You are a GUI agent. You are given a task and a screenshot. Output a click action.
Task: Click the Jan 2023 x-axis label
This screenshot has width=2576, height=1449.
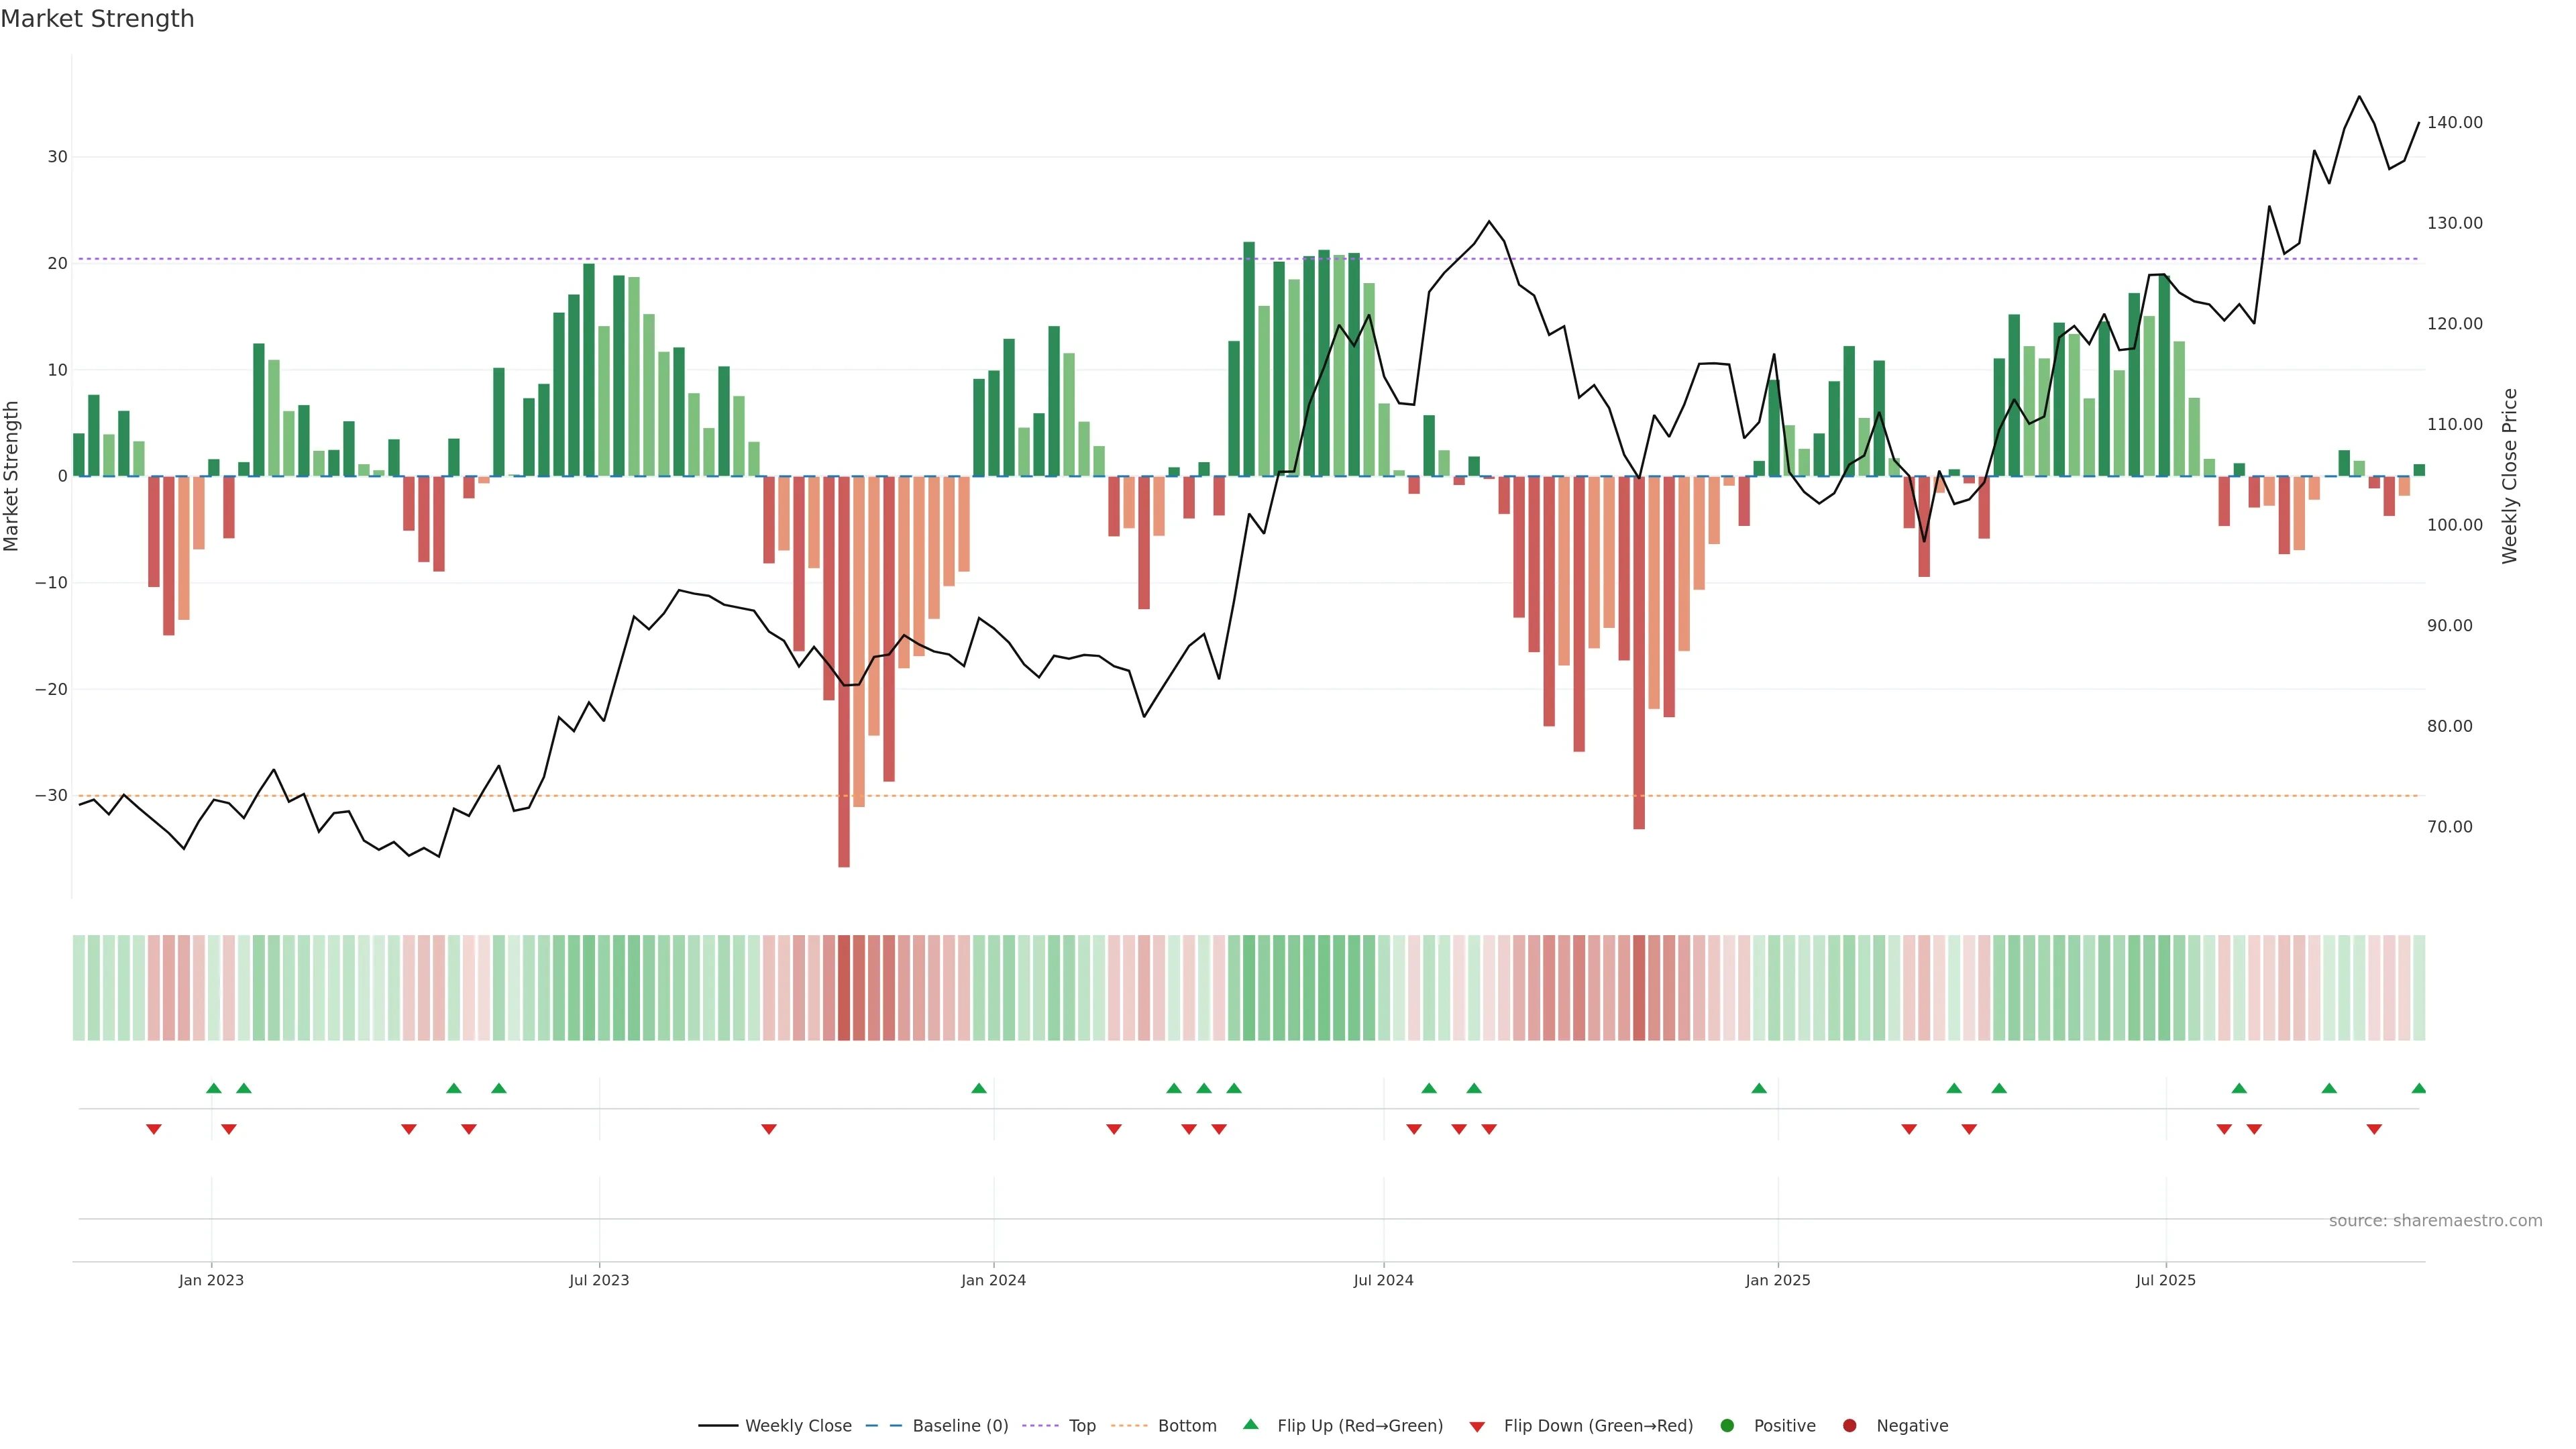tap(211, 1280)
